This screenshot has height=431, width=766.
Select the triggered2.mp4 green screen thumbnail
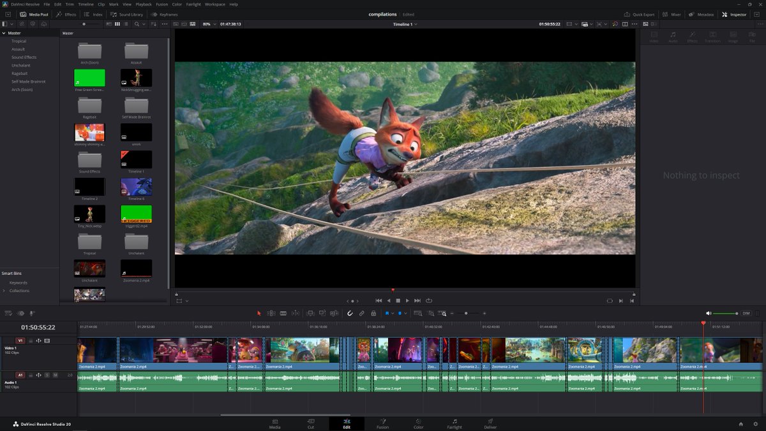pos(136,214)
